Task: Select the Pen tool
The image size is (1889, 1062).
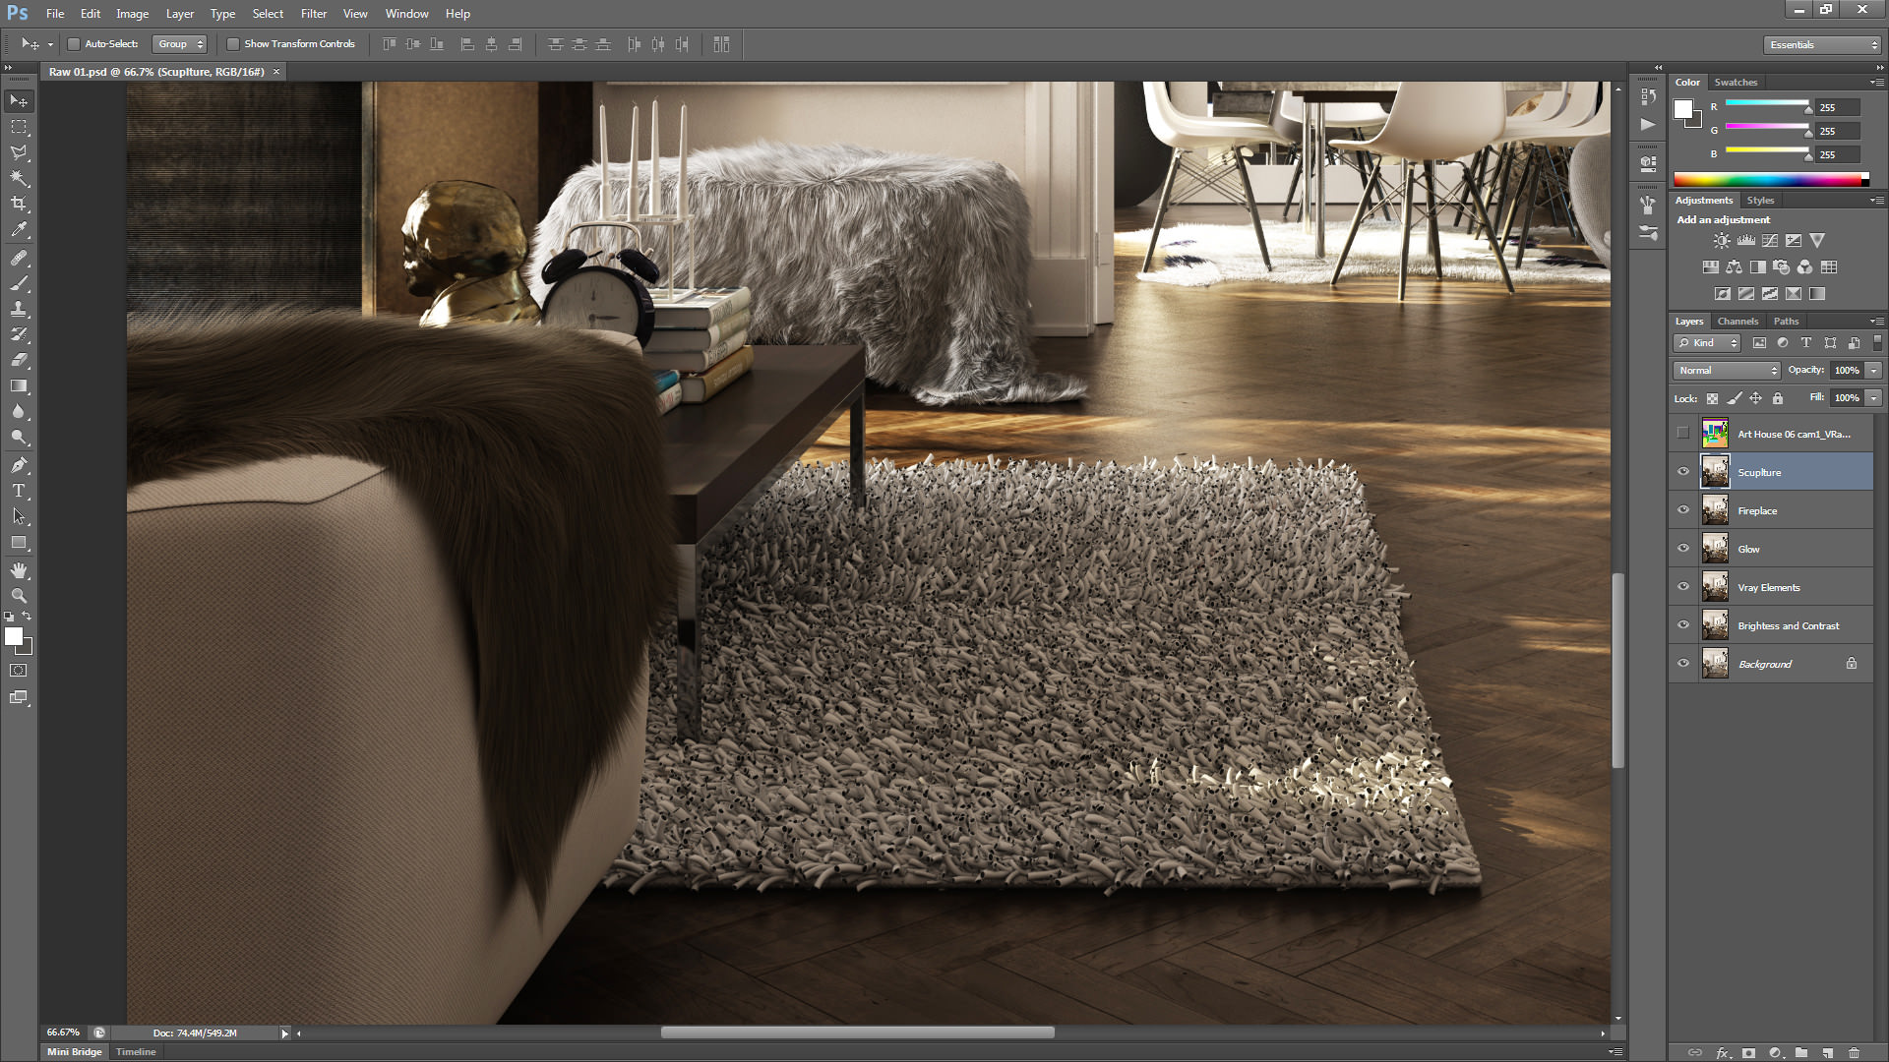Action: click(19, 465)
